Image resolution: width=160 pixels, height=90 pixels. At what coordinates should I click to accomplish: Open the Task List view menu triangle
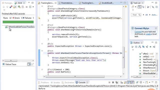tap(133, 10)
